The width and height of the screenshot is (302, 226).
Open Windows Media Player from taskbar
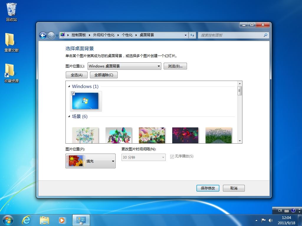[x=62, y=220]
